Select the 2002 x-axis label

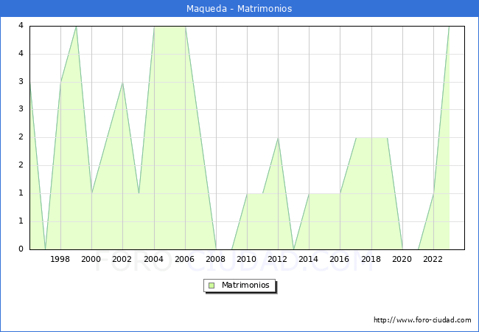122,259
